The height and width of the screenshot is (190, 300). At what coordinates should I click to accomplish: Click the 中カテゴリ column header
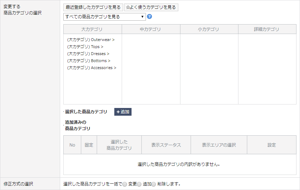tap(151, 29)
